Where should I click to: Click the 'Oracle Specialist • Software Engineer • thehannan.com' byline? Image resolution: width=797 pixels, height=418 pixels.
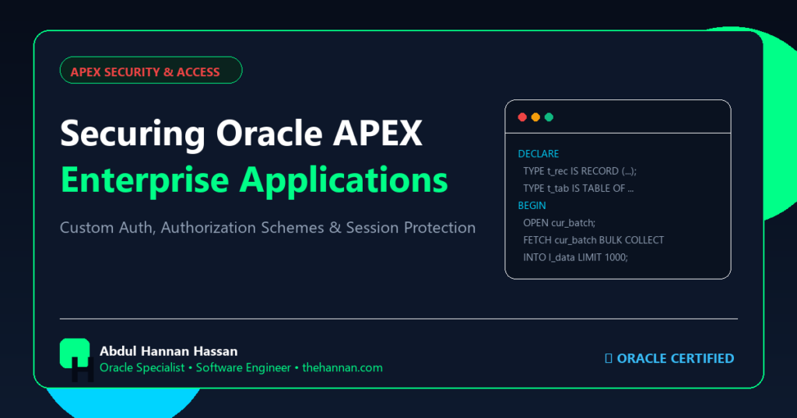(x=241, y=367)
